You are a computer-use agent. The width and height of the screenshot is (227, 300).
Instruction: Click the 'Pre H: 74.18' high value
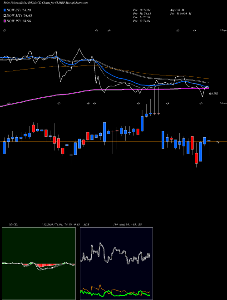(142, 14)
